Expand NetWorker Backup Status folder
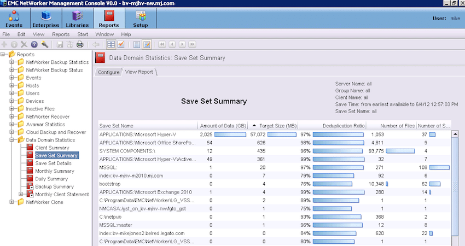The width and height of the screenshot is (465, 246). point(11,70)
